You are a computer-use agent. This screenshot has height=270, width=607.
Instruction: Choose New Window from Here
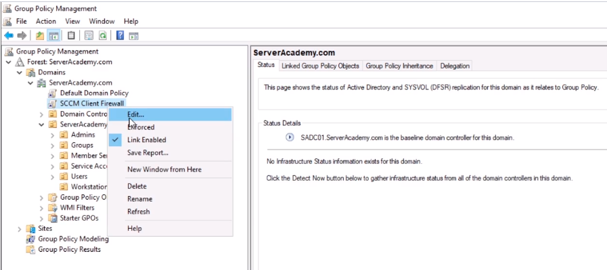click(170, 169)
